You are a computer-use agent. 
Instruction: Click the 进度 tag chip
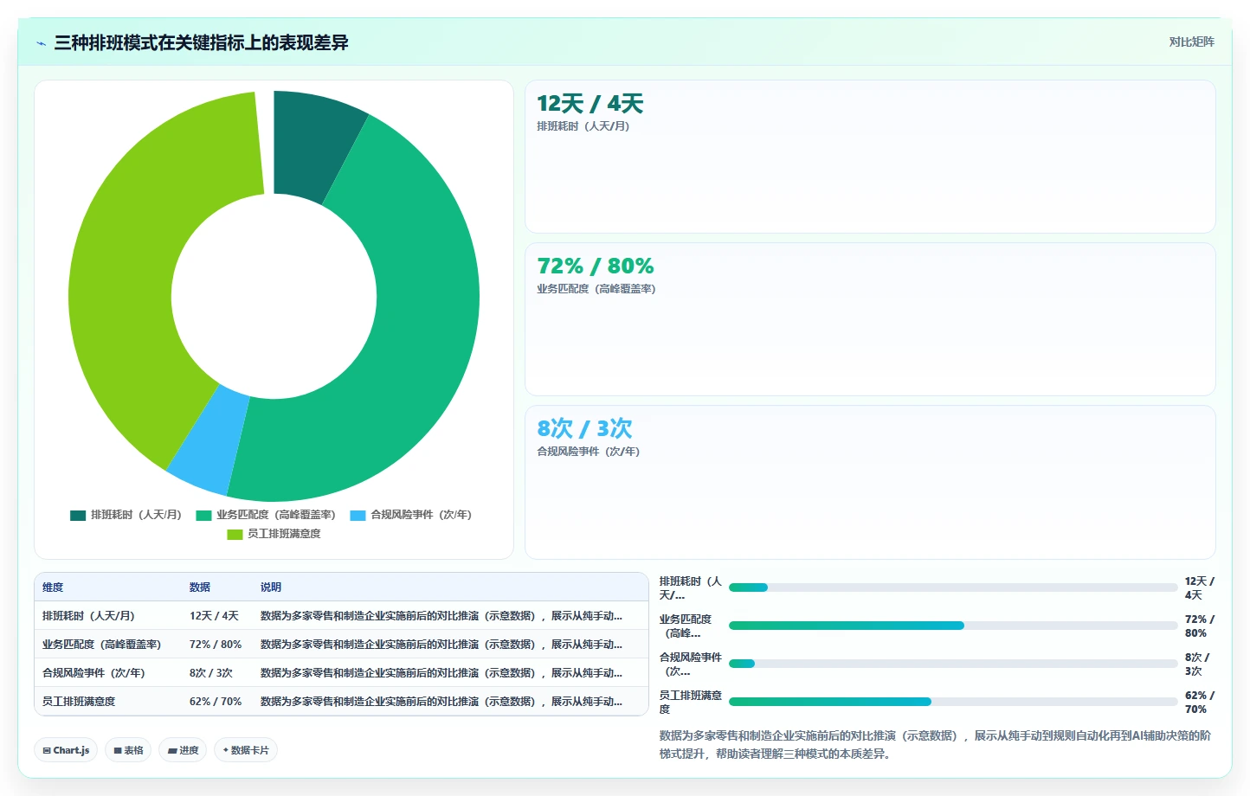click(183, 750)
